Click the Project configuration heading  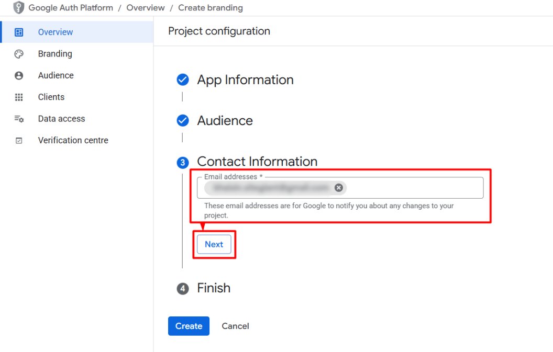(219, 31)
